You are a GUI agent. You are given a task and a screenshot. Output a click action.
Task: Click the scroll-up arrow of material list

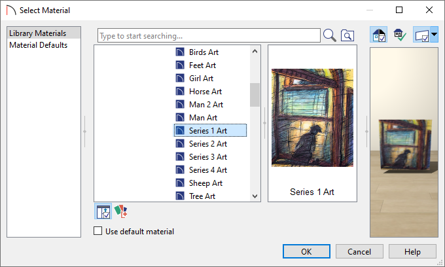255,51
